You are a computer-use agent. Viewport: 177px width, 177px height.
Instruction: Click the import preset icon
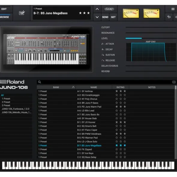[x=22, y=13]
